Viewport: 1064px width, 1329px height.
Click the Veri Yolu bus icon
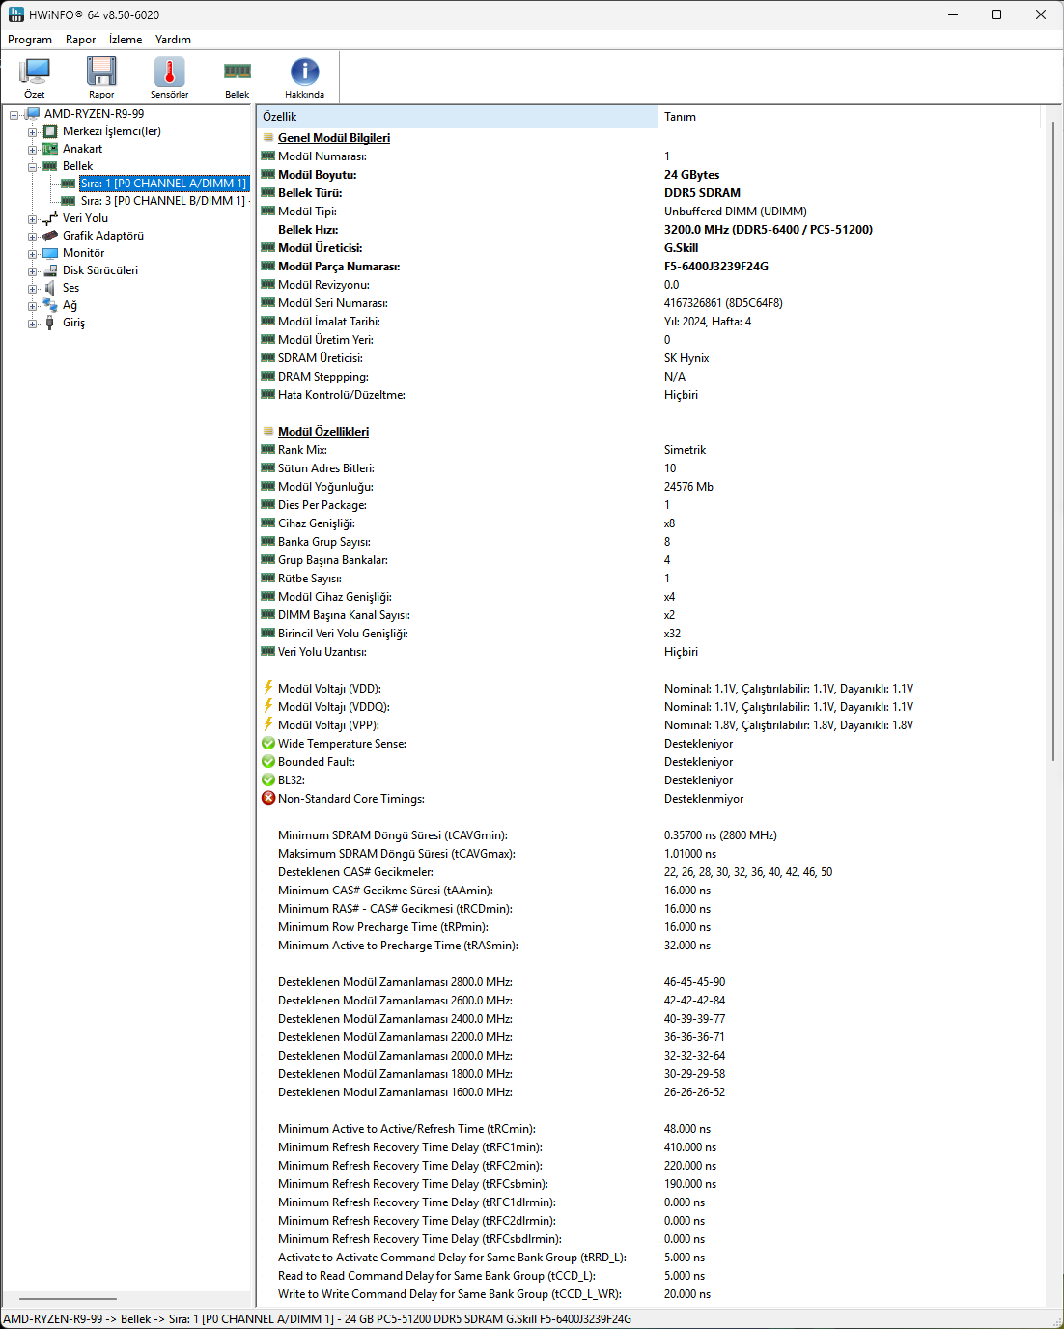(50, 218)
